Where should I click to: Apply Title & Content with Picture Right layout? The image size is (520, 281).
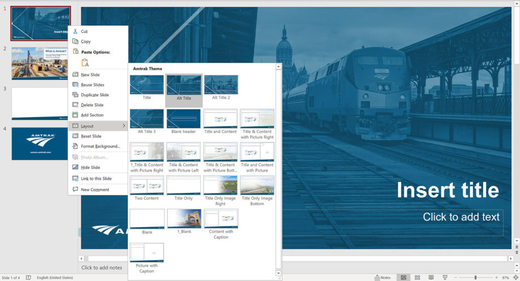tap(257, 119)
